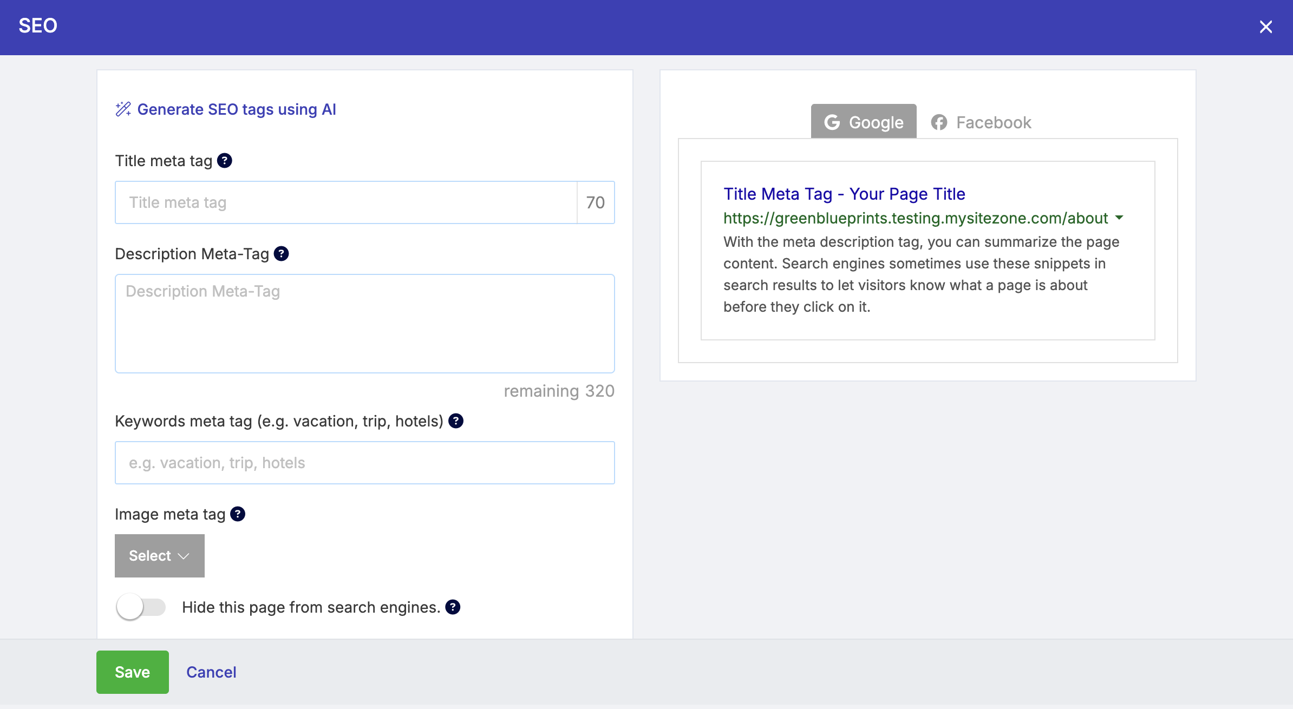Click the Facebook logo icon in tab

(x=939, y=122)
